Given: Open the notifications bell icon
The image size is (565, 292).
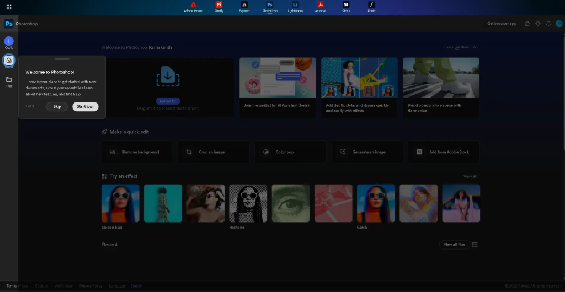Looking at the screenshot, I should (x=548, y=24).
